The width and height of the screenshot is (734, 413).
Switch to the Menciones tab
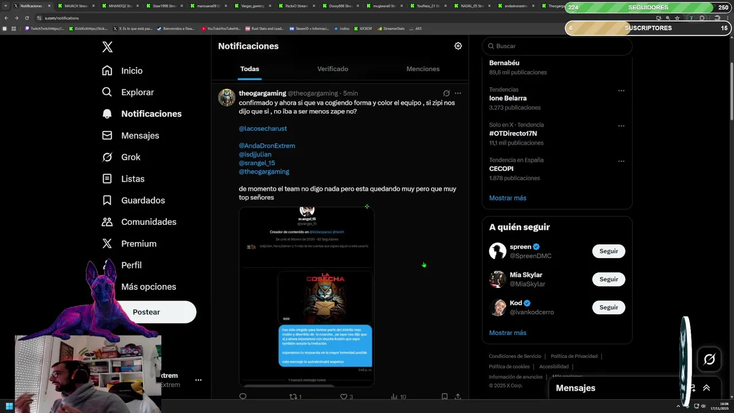click(x=423, y=69)
